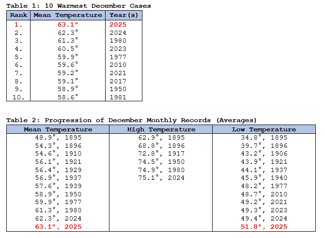Click the Rank column header
Image resolution: width=325 pixels, height=238 pixels.
click(x=18, y=15)
